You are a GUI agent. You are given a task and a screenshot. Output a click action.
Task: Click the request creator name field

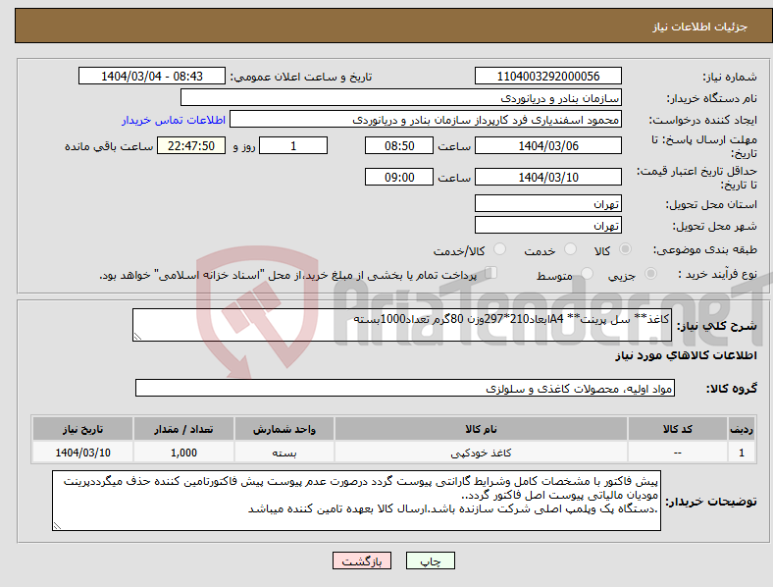point(426,120)
